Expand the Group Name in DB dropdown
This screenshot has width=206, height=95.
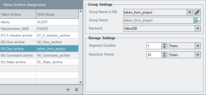point(190,13)
